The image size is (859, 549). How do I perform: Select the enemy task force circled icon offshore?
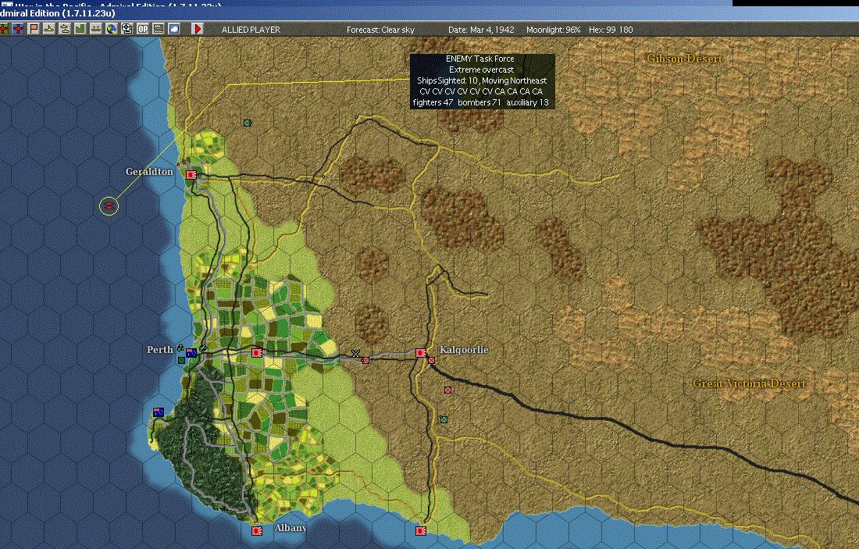click(x=109, y=206)
